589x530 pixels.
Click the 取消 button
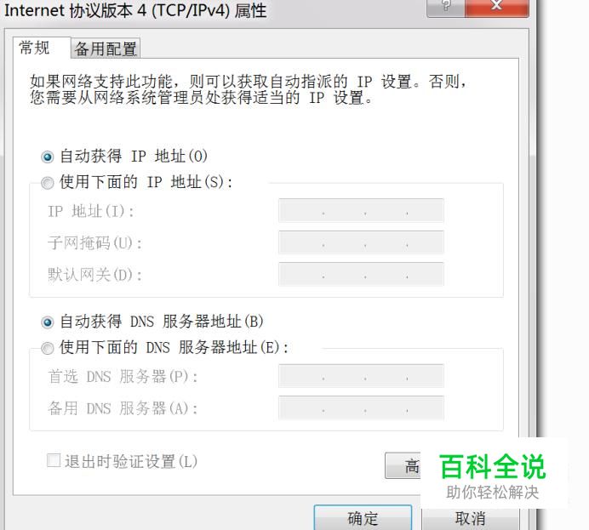click(471, 519)
